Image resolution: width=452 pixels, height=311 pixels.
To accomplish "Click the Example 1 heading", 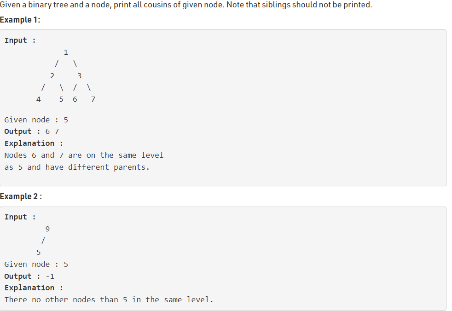I will [20, 20].
